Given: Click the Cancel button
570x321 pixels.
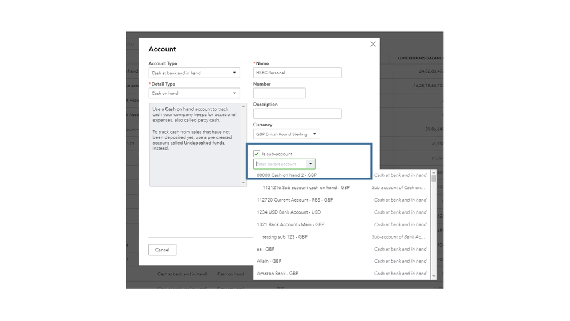Looking at the screenshot, I should (x=163, y=250).
